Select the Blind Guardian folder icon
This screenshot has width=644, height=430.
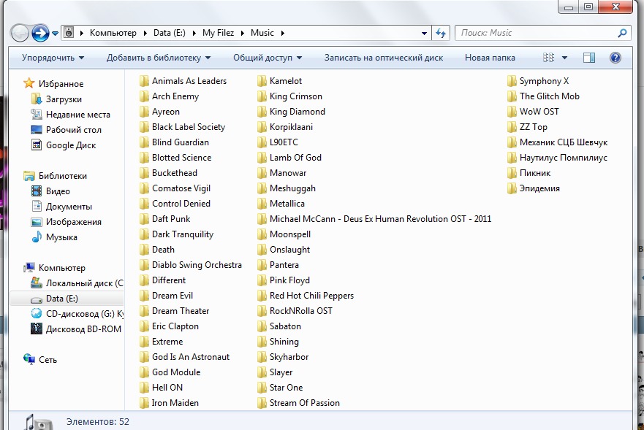(x=144, y=142)
